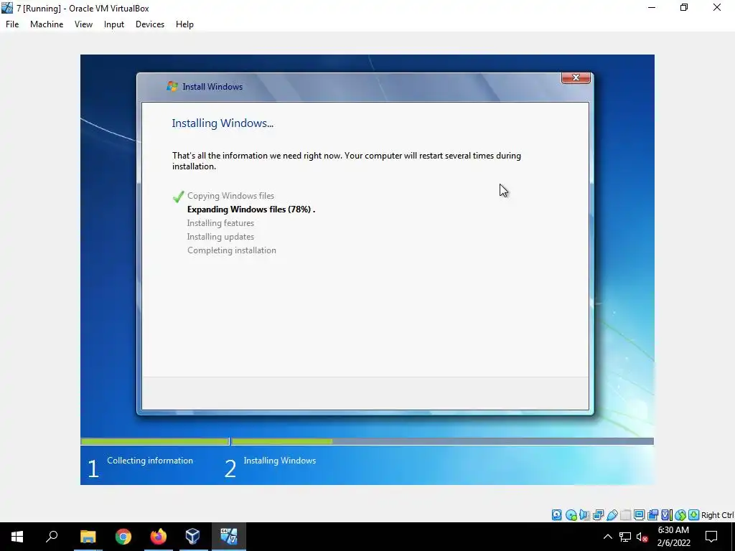The image size is (735, 551).
Task: Restore down the VirtualBox window
Action: point(684,7)
